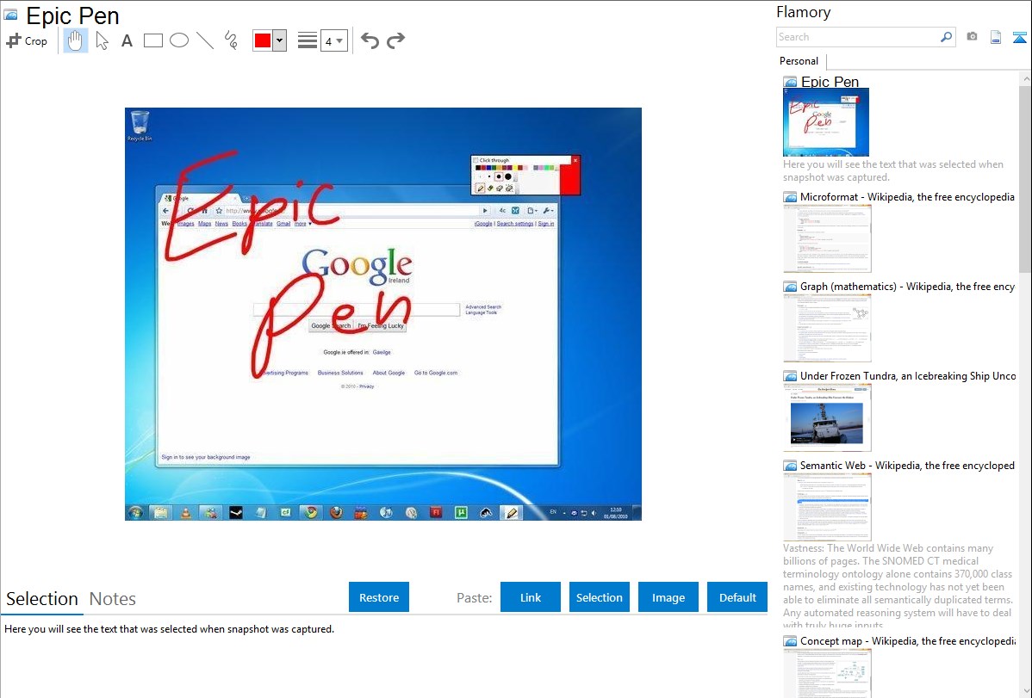Click the search magnifier icon

(x=946, y=37)
